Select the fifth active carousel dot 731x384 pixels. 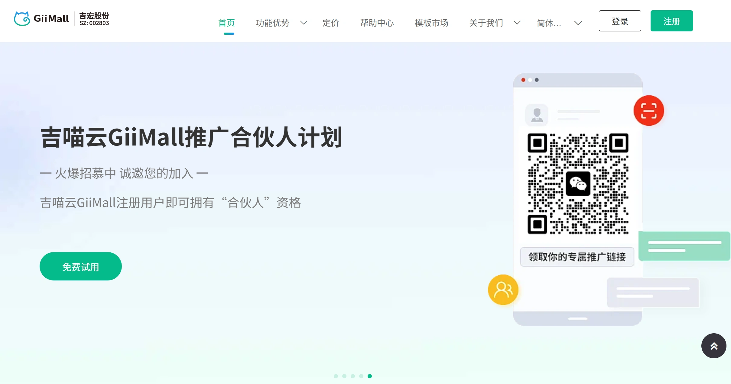coord(370,376)
